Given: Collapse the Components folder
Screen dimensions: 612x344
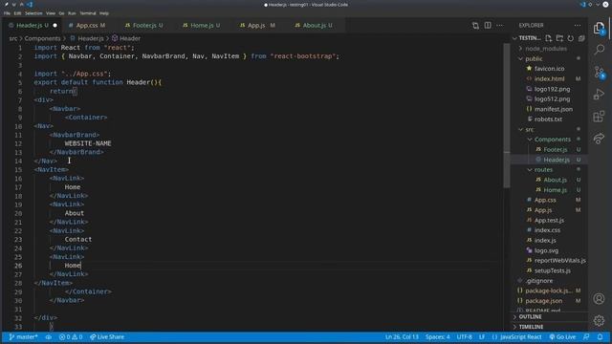Looking at the screenshot, I should [552, 140].
